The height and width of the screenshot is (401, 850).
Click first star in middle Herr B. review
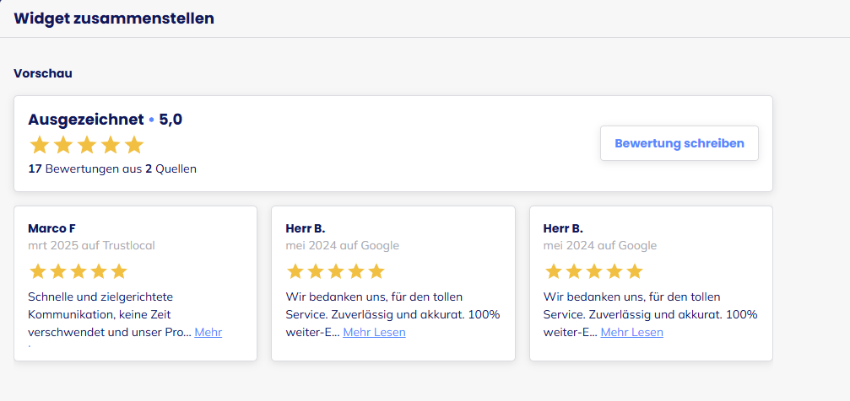coord(295,271)
